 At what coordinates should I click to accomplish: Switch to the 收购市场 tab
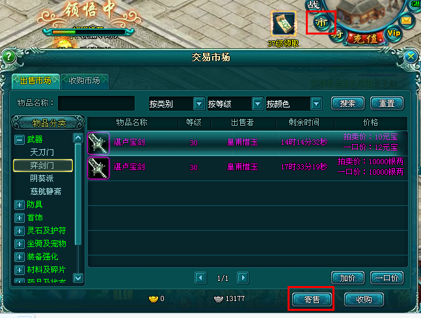point(85,81)
